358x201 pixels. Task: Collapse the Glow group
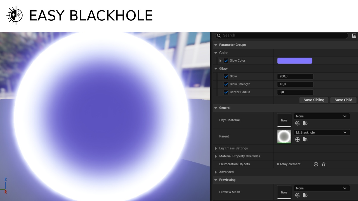tap(216, 68)
